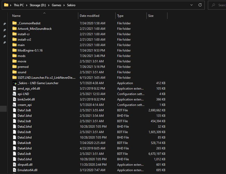
Task: Select the mods folder icon
Action: (x=15, y=56)
